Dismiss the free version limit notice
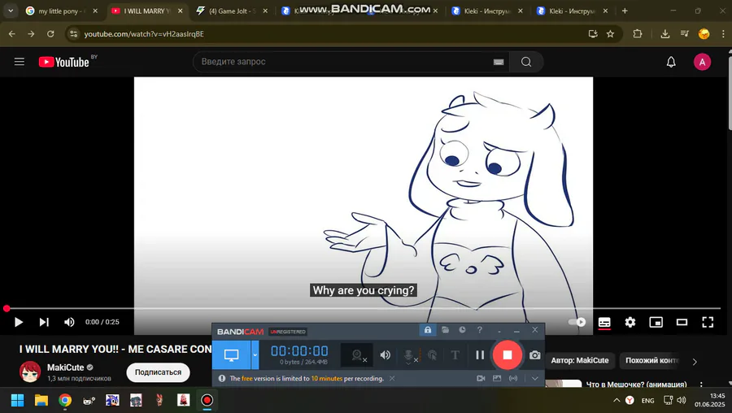 point(392,378)
